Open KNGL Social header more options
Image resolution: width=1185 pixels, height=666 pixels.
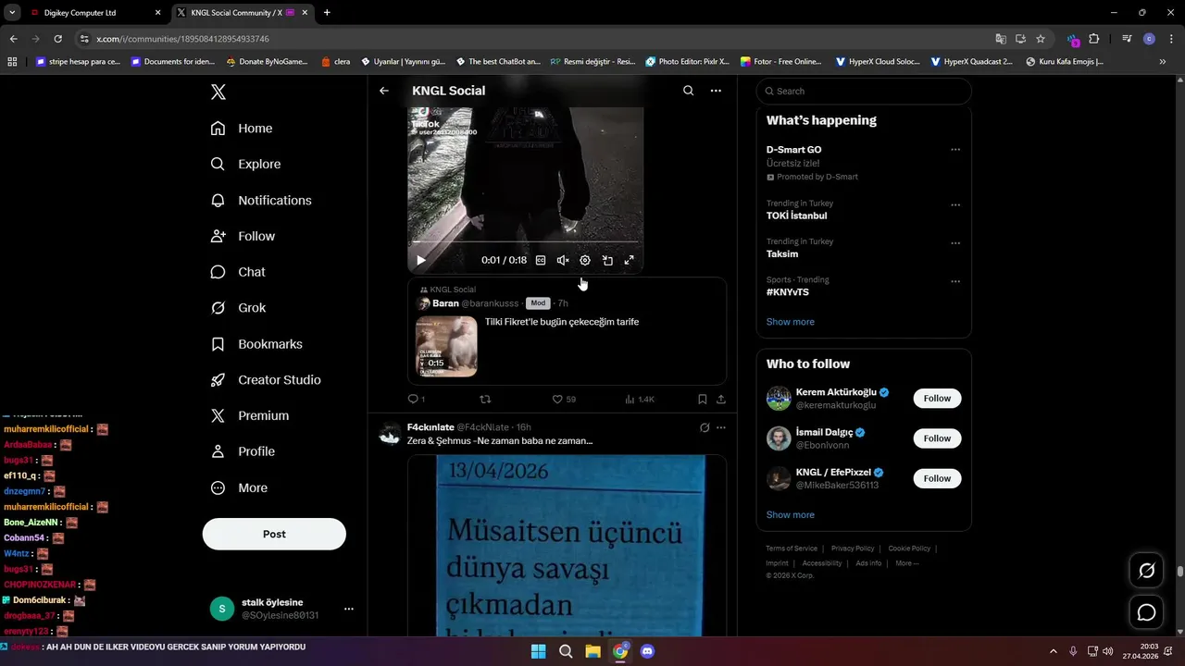716,91
